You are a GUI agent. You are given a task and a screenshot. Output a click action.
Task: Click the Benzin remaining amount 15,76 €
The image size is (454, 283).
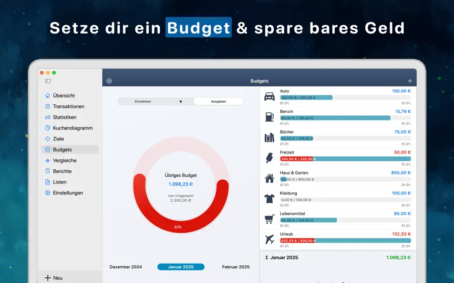[x=403, y=112]
